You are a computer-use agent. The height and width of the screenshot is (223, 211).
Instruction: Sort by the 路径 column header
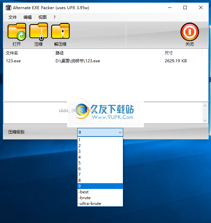coord(108,53)
